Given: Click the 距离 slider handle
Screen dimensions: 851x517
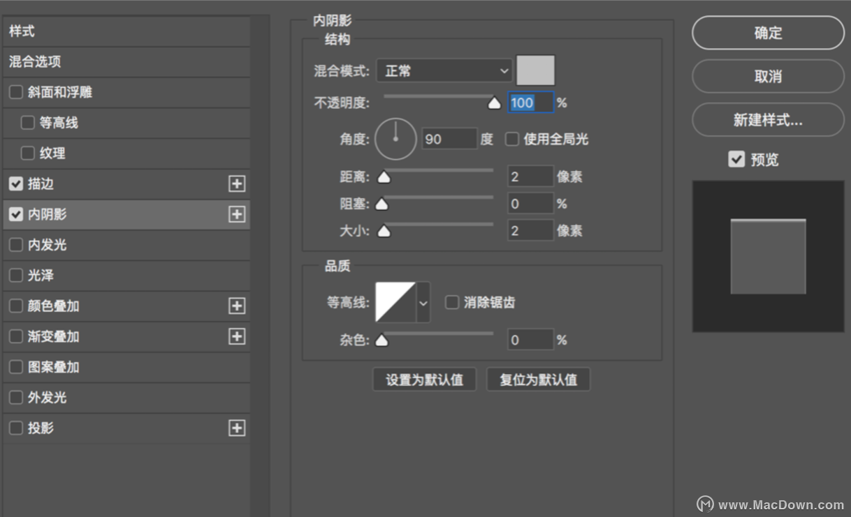Looking at the screenshot, I should point(384,177).
